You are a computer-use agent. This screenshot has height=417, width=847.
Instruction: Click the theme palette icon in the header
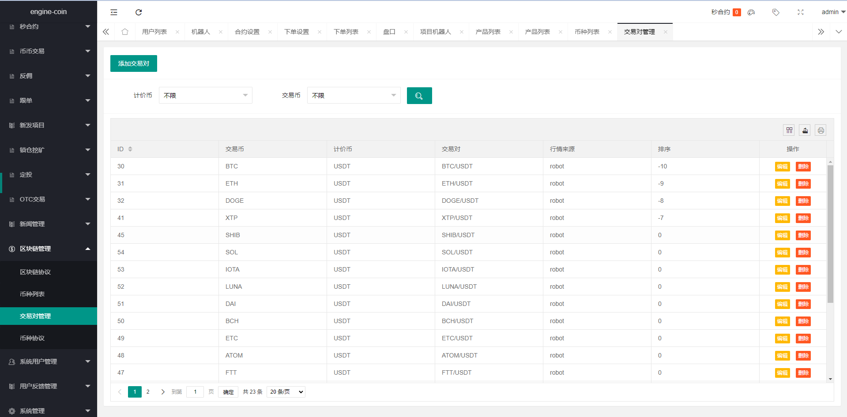(751, 12)
